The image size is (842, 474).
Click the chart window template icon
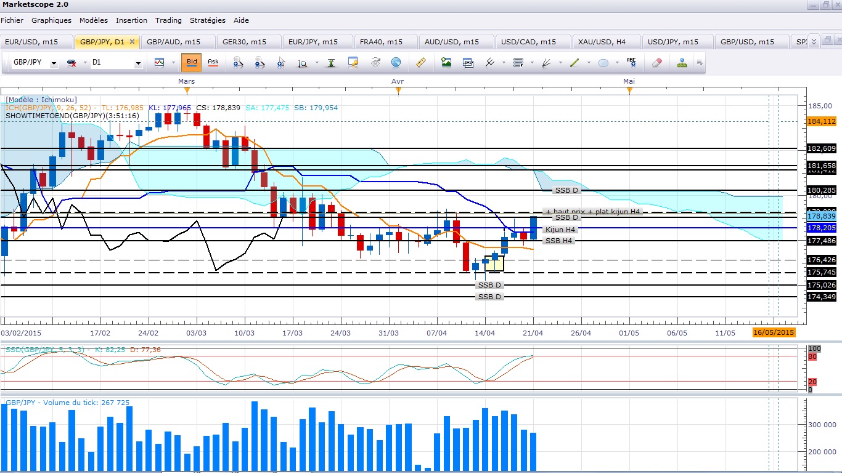point(468,63)
